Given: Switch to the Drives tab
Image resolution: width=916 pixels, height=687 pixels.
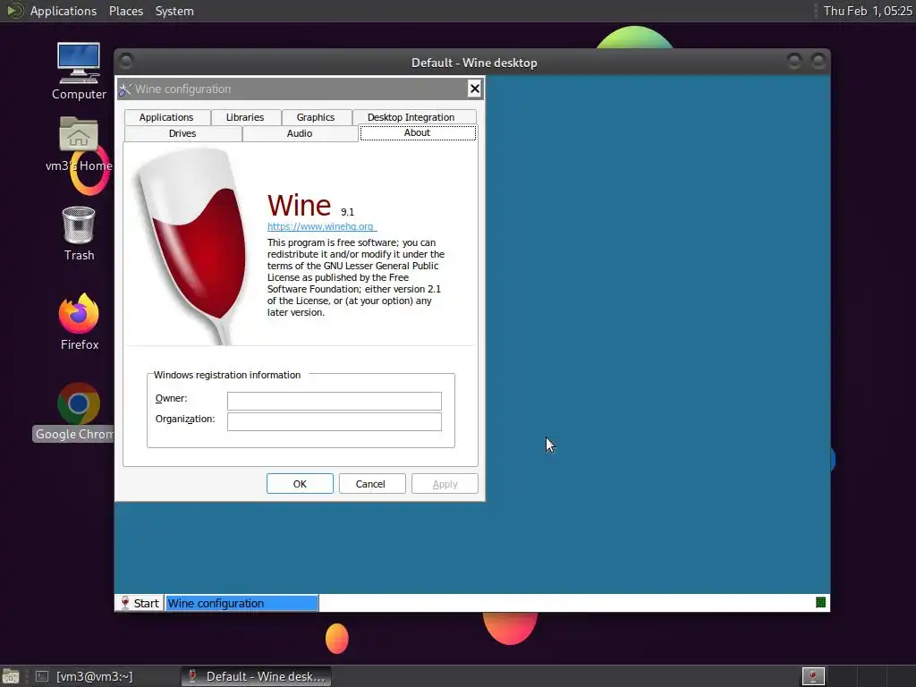Looking at the screenshot, I should tap(182, 134).
